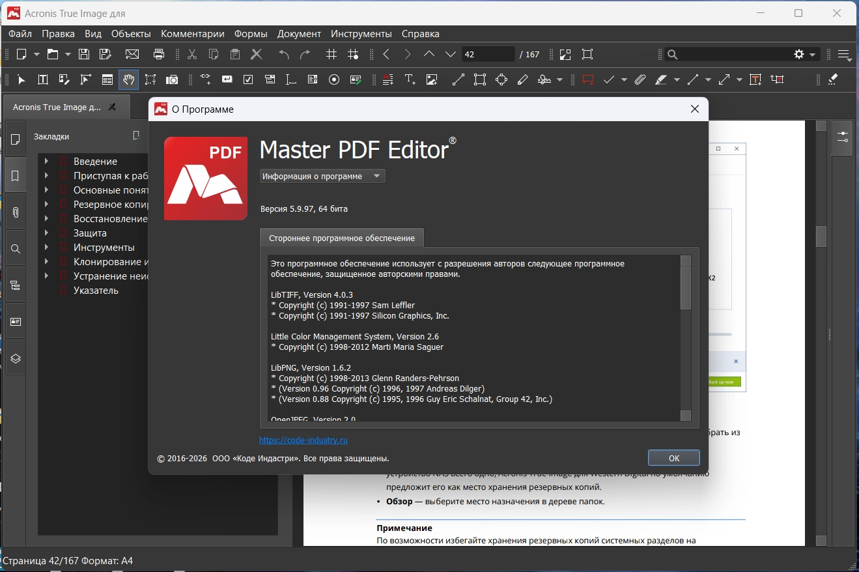The width and height of the screenshot is (859, 572).
Task: Open the Search sidebar panel
Action: pyautogui.click(x=16, y=249)
